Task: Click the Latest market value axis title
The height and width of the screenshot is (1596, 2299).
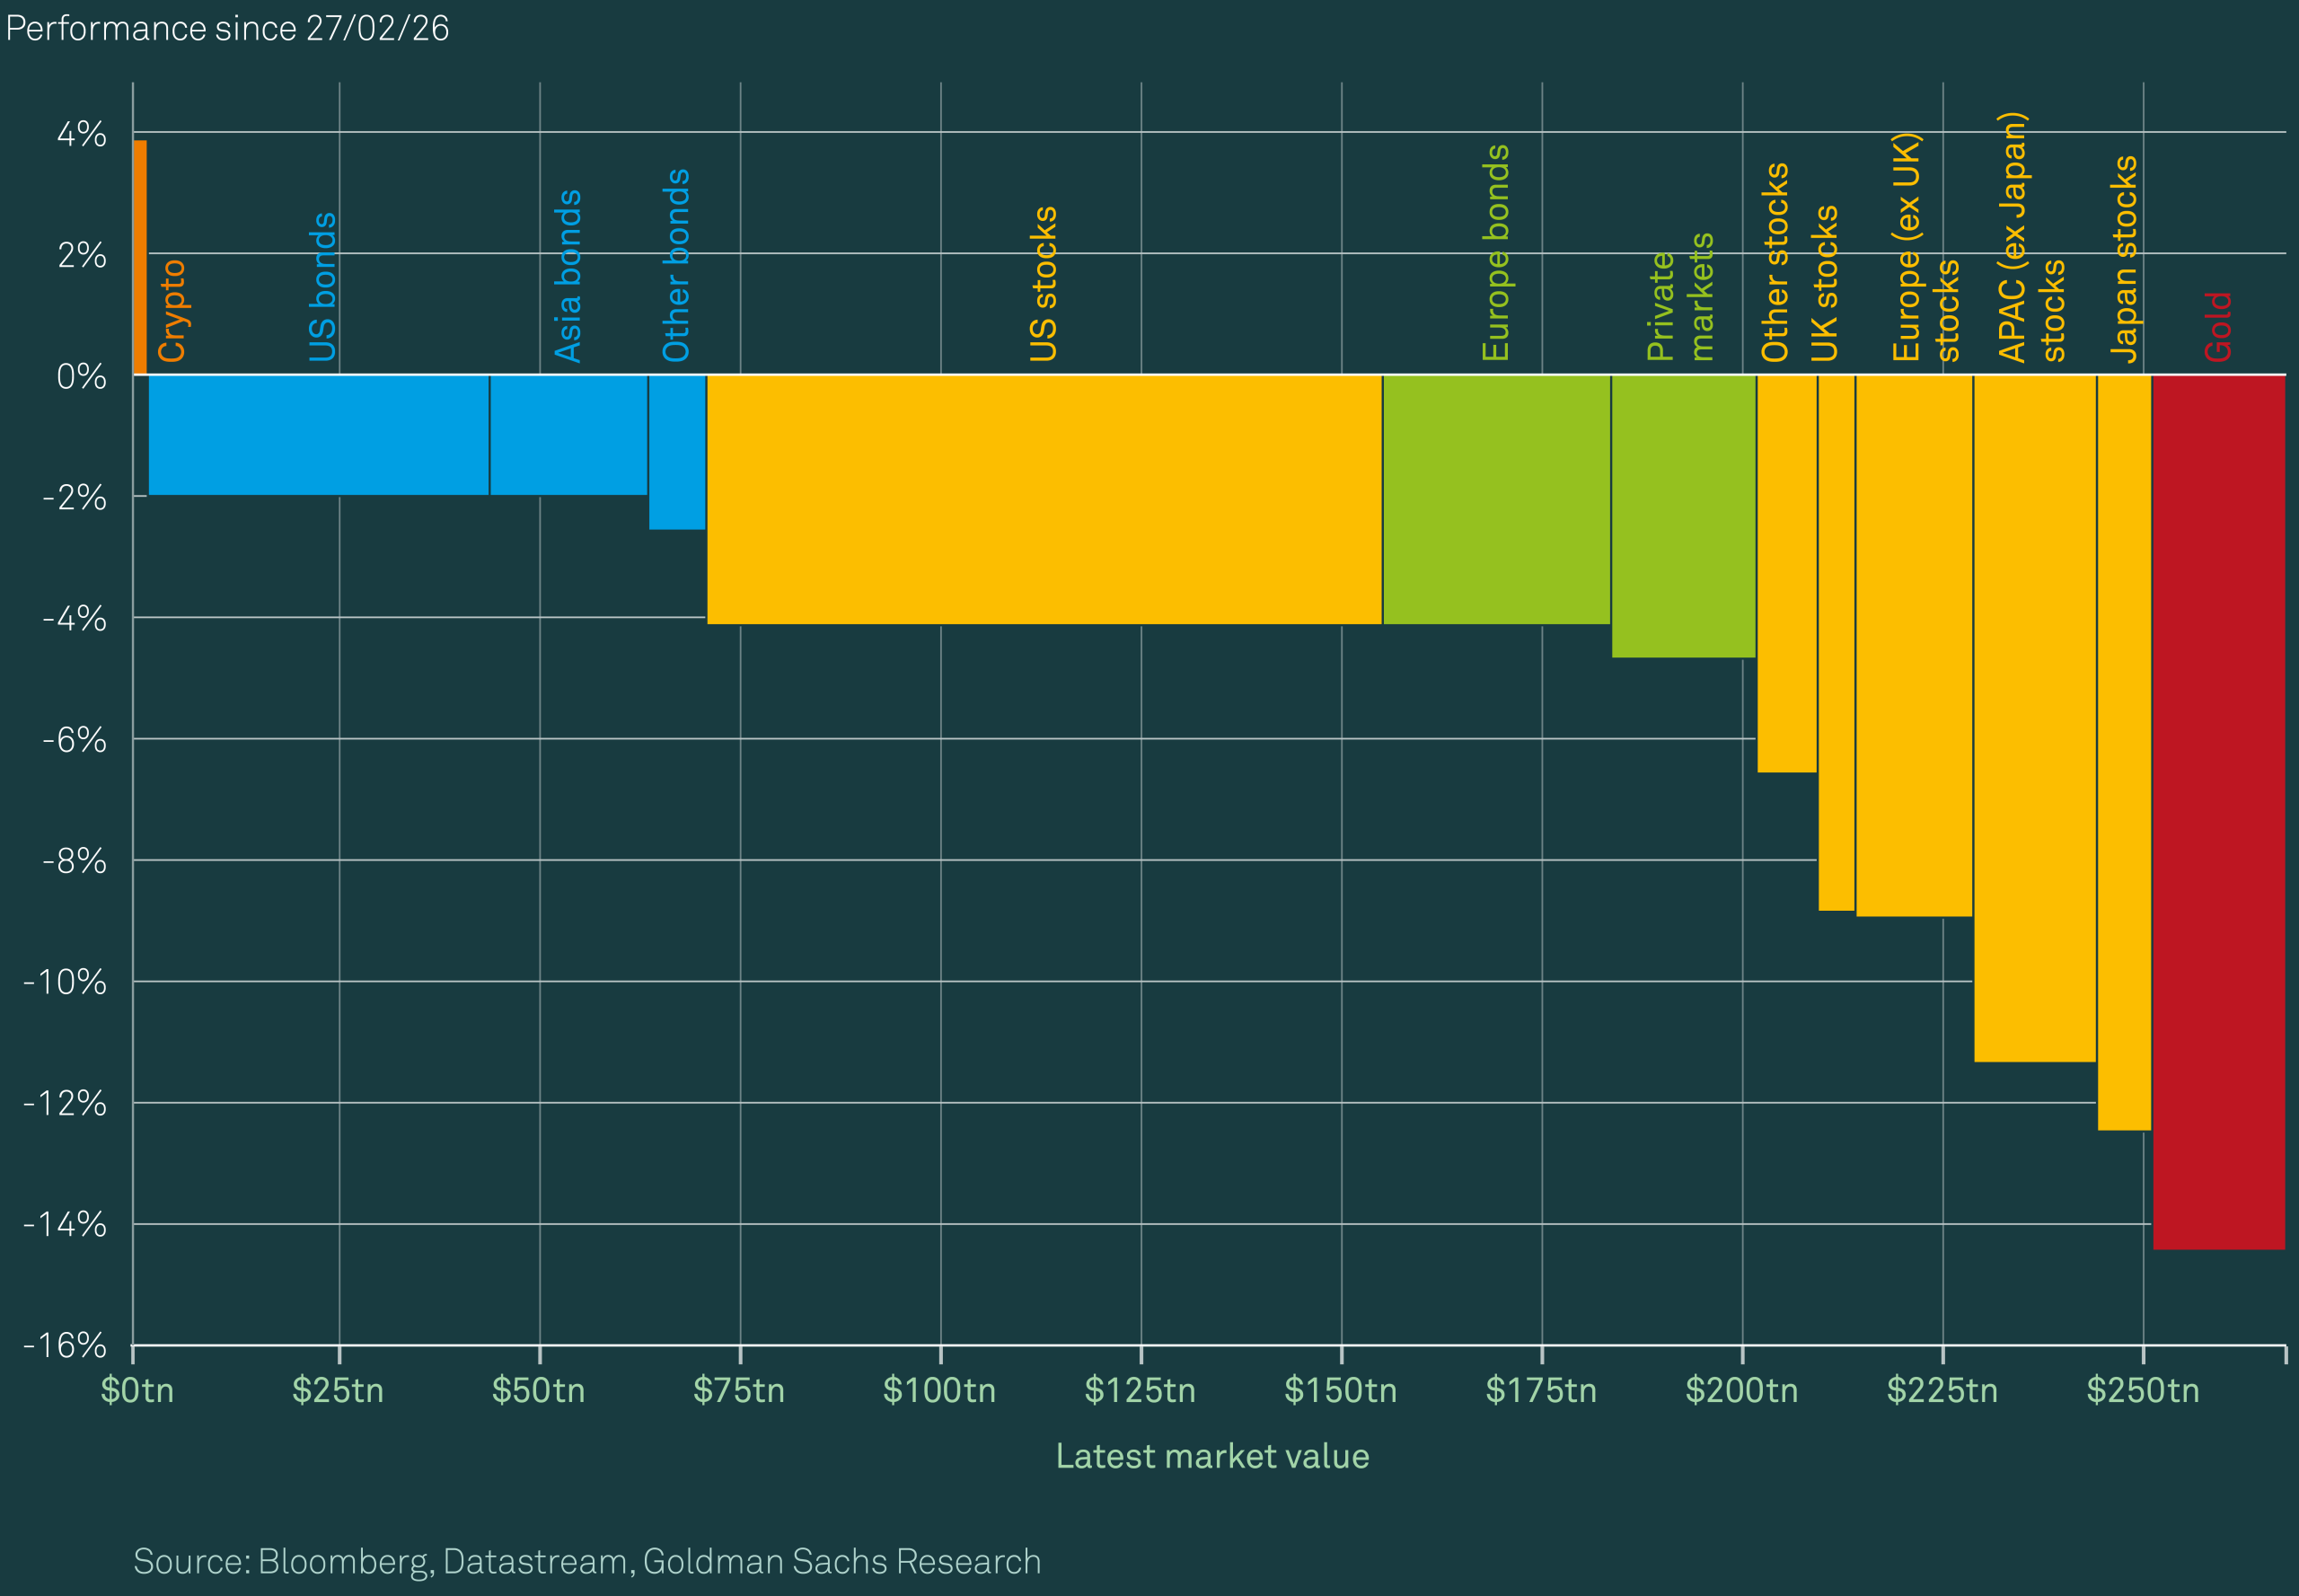Action: click(1212, 1456)
